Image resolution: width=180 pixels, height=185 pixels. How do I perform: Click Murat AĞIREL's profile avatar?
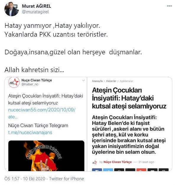tap(12, 9)
